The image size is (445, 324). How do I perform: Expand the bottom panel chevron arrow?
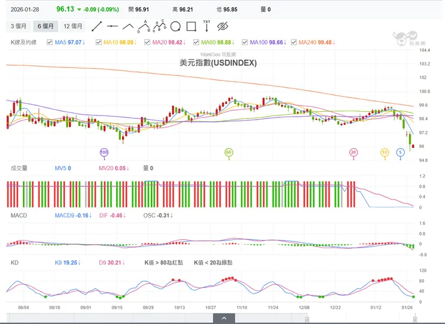click(x=223, y=317)
